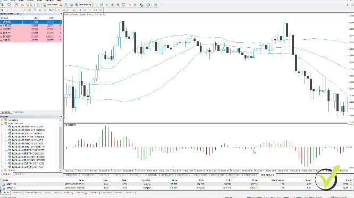Screen dimensions: 354x198
Task: Open the Journal tab in Terminal
Action: click(130, 193)
